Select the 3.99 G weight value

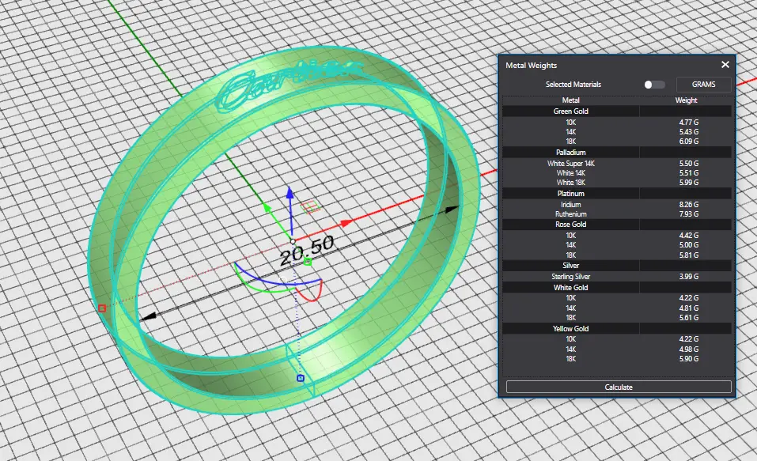click(x=689, y=277)
